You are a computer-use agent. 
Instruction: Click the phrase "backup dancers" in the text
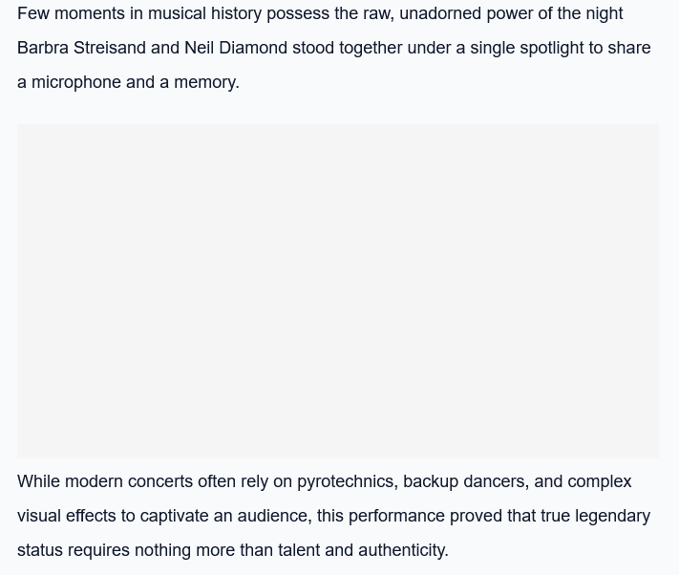463,481
